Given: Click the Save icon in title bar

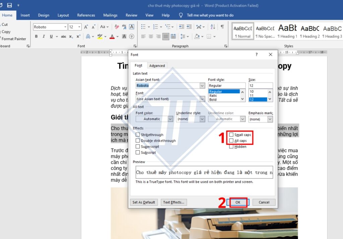Looking at the screenshot, I should 9,5.
